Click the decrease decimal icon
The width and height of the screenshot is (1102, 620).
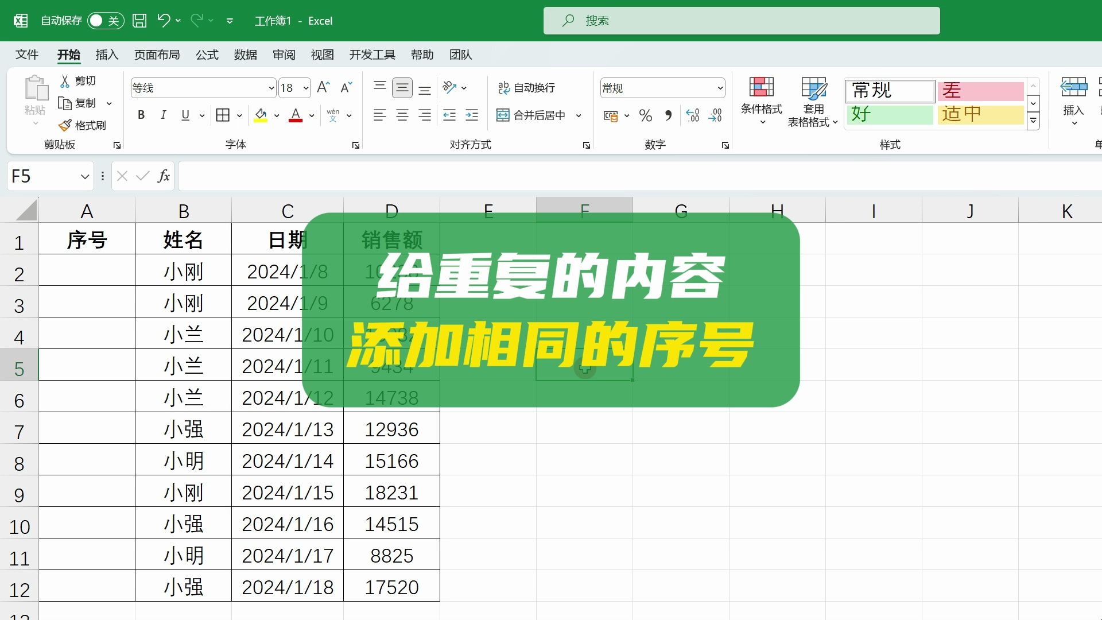715,115
